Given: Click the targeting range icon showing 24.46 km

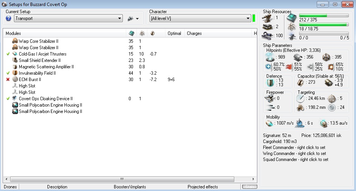Looking at the screenshot, I should click(x=300, y=99).
